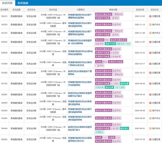Image resolution: width=162 pixels, height=143 pixels.
Task: Select the date 2020-09-16
Action: click(140, 94)
